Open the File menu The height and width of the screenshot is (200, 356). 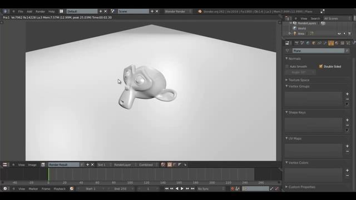click(21, 11)
